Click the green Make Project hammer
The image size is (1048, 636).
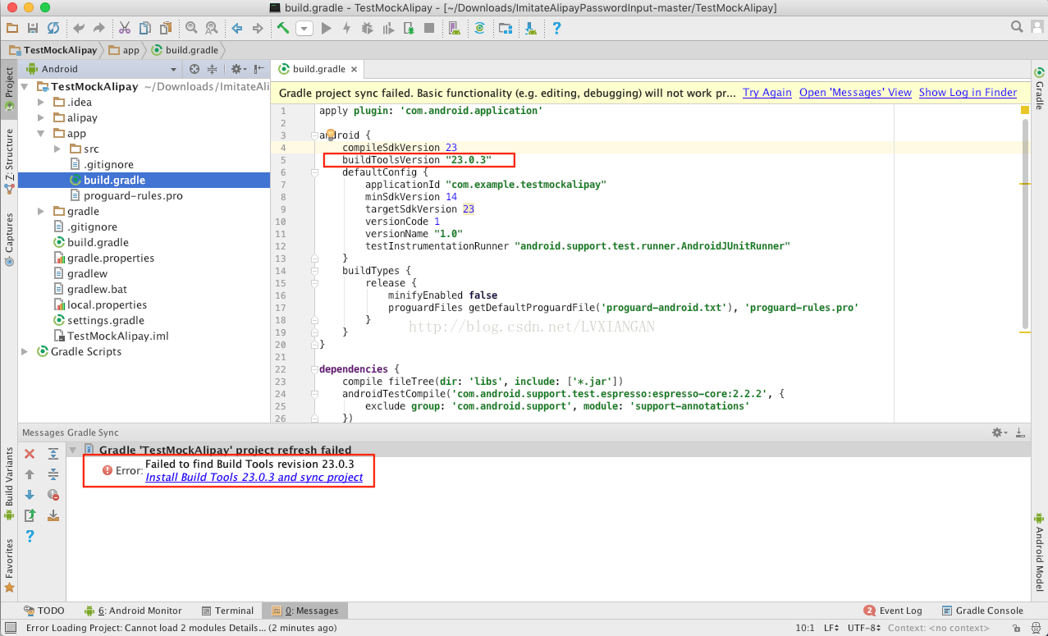pos(283,28)
